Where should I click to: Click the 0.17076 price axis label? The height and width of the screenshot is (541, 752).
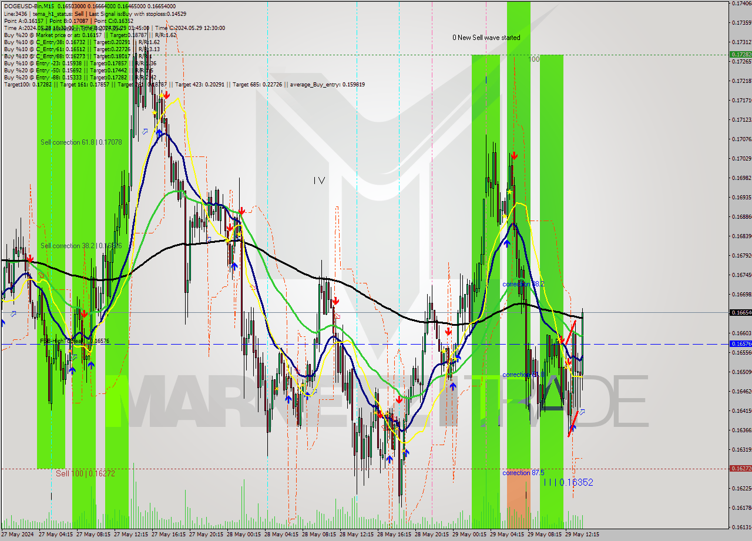tap(742, 139)
